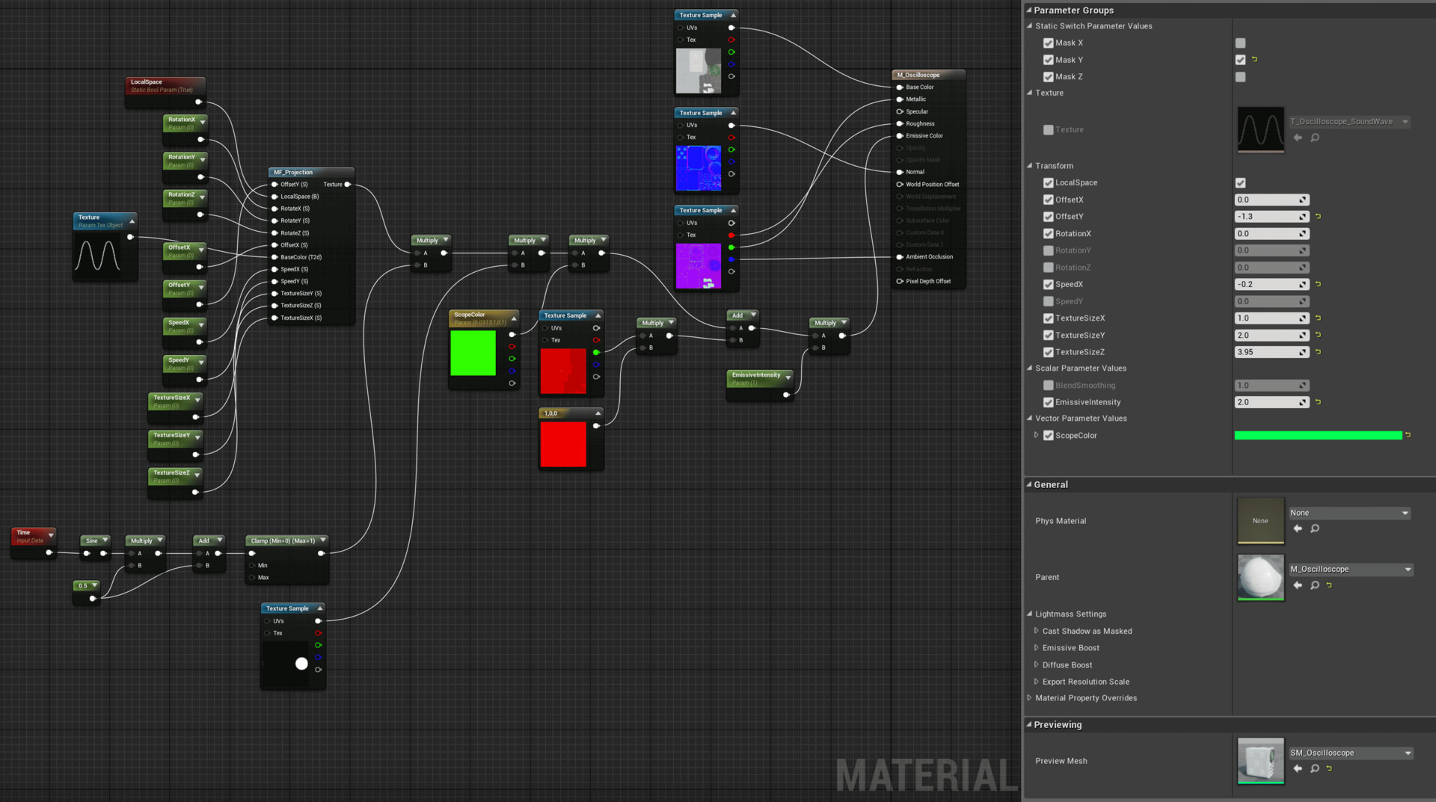This screenshot has height=802, width=1436.
Task: Reset the ScopeColor parameter to default
Action: 1409,435
